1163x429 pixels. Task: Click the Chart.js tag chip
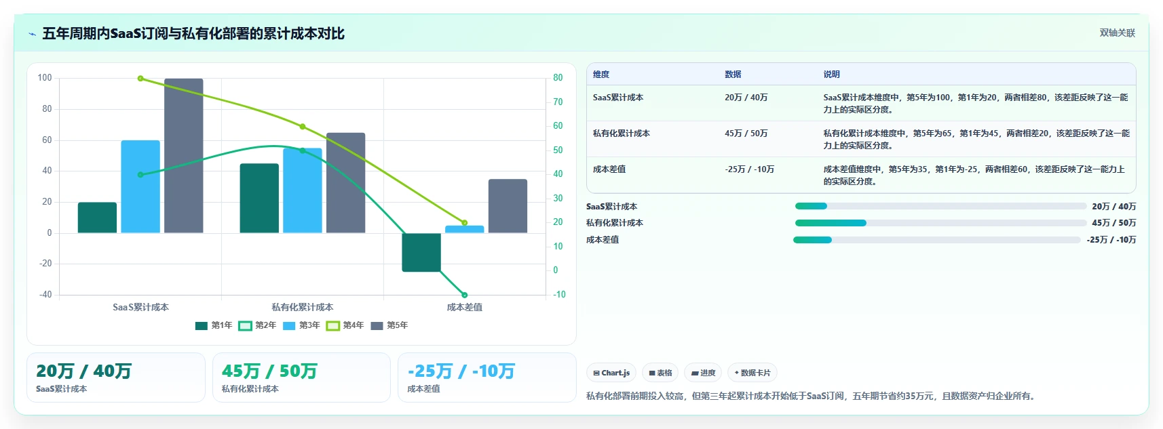tap(611, 373)
